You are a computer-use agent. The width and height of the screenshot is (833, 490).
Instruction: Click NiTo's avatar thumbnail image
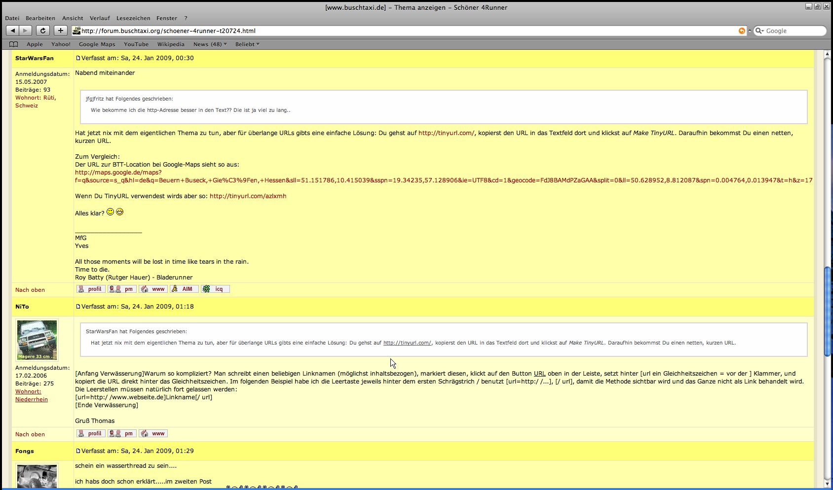(37, 340)
